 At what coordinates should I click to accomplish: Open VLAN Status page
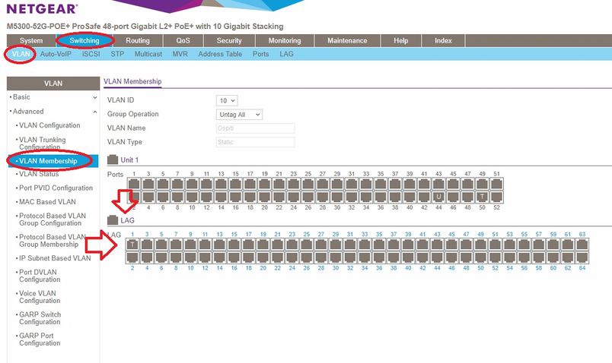[39, 174]
